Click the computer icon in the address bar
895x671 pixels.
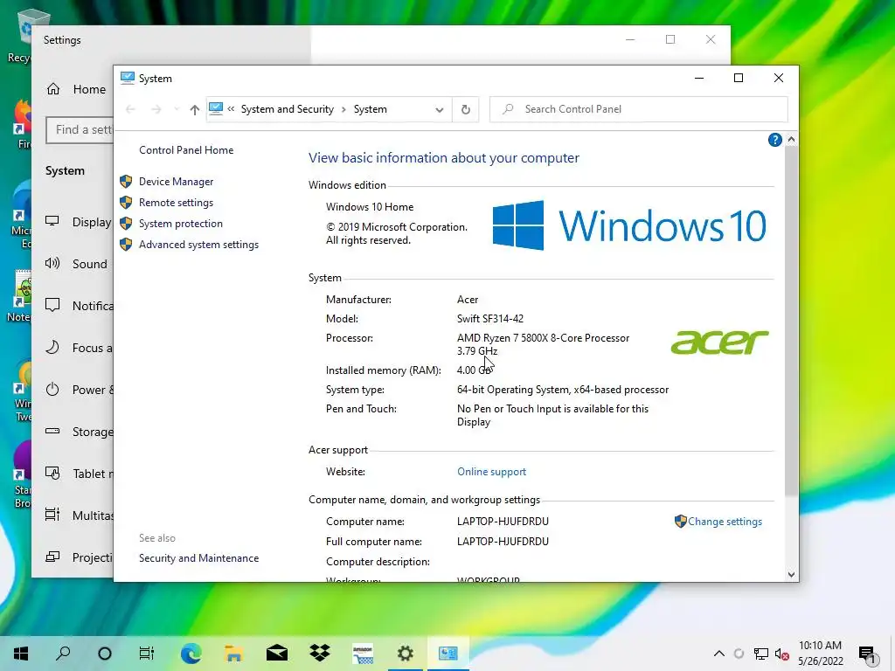[x=216, y=108]
